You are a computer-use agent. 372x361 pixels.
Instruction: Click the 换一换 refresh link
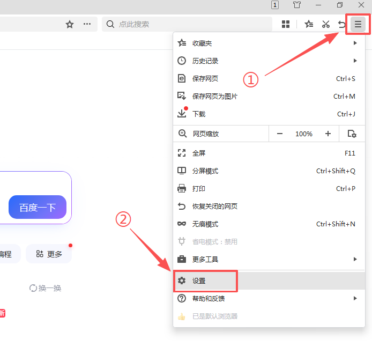coord(46,288)
